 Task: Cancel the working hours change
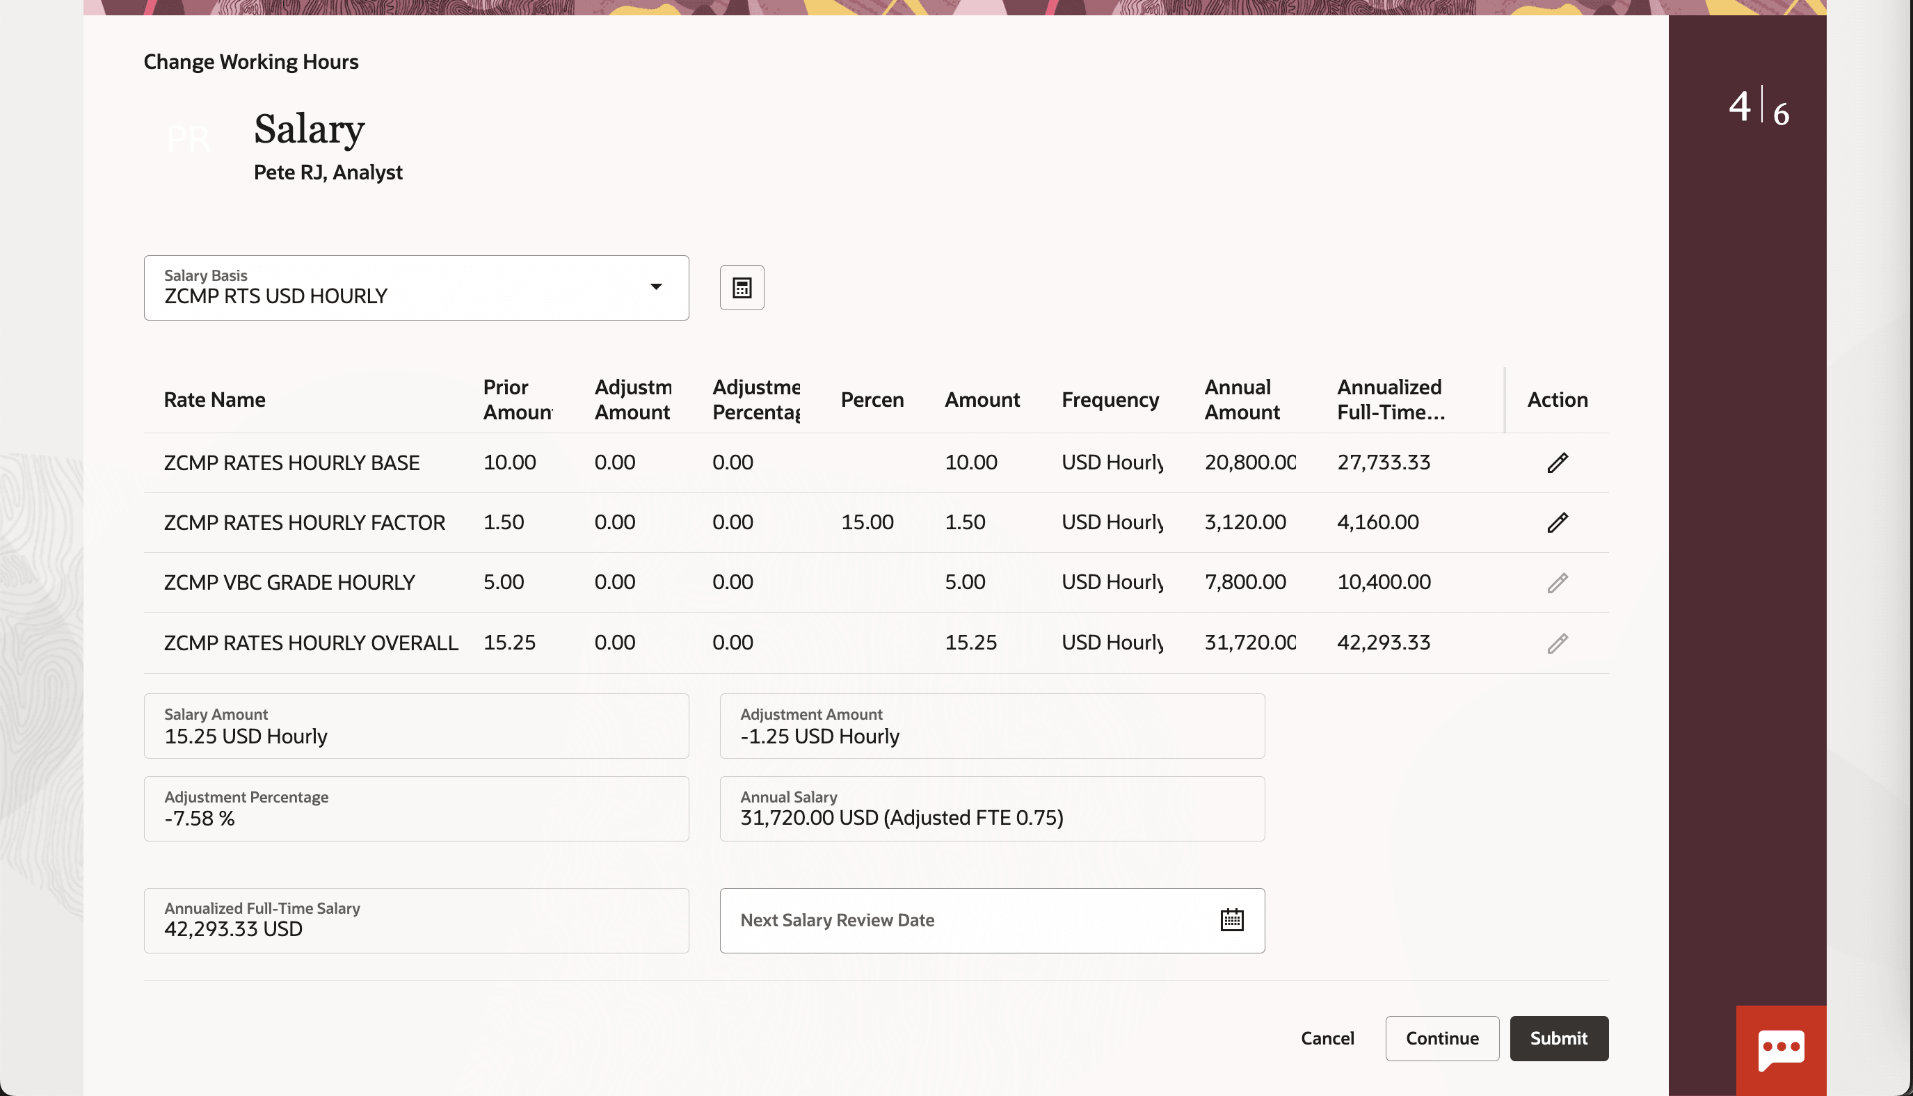1327,1038
